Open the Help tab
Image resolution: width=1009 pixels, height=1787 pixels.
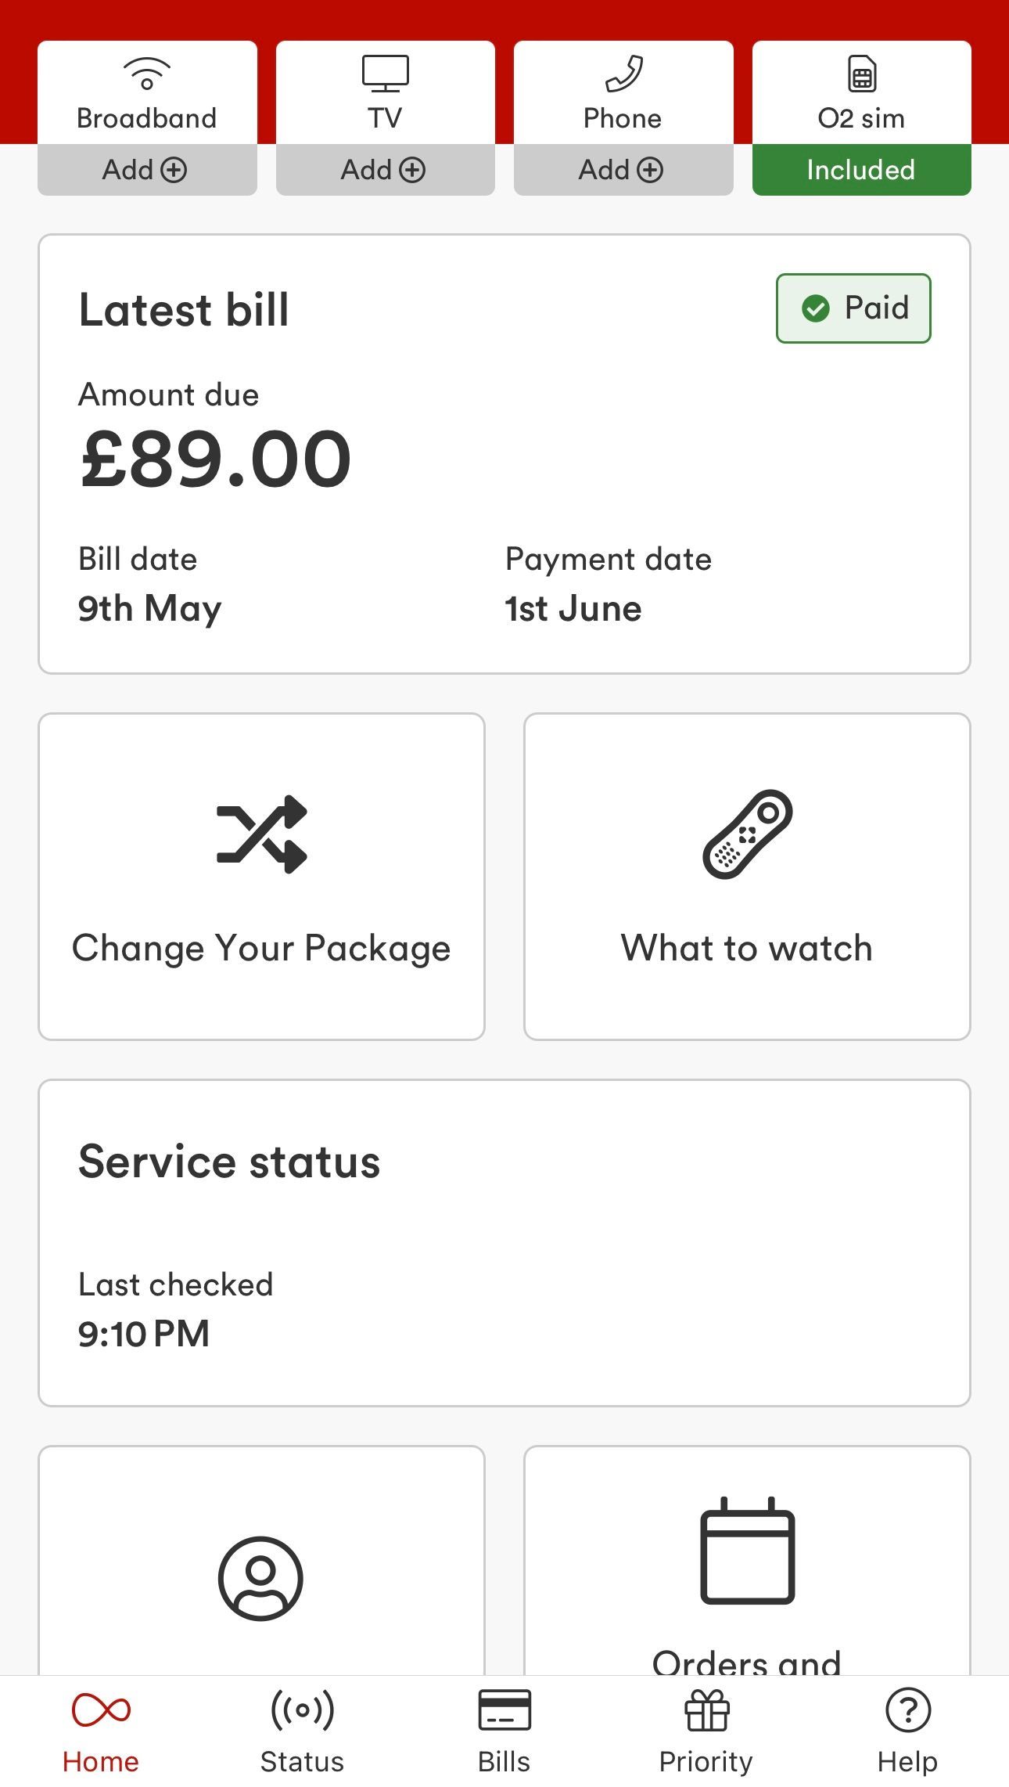(x=907, y=1731)
